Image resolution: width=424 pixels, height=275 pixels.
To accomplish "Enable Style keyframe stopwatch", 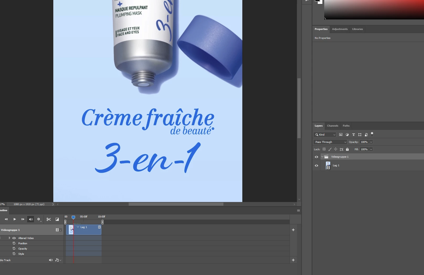I will point(14,254).
